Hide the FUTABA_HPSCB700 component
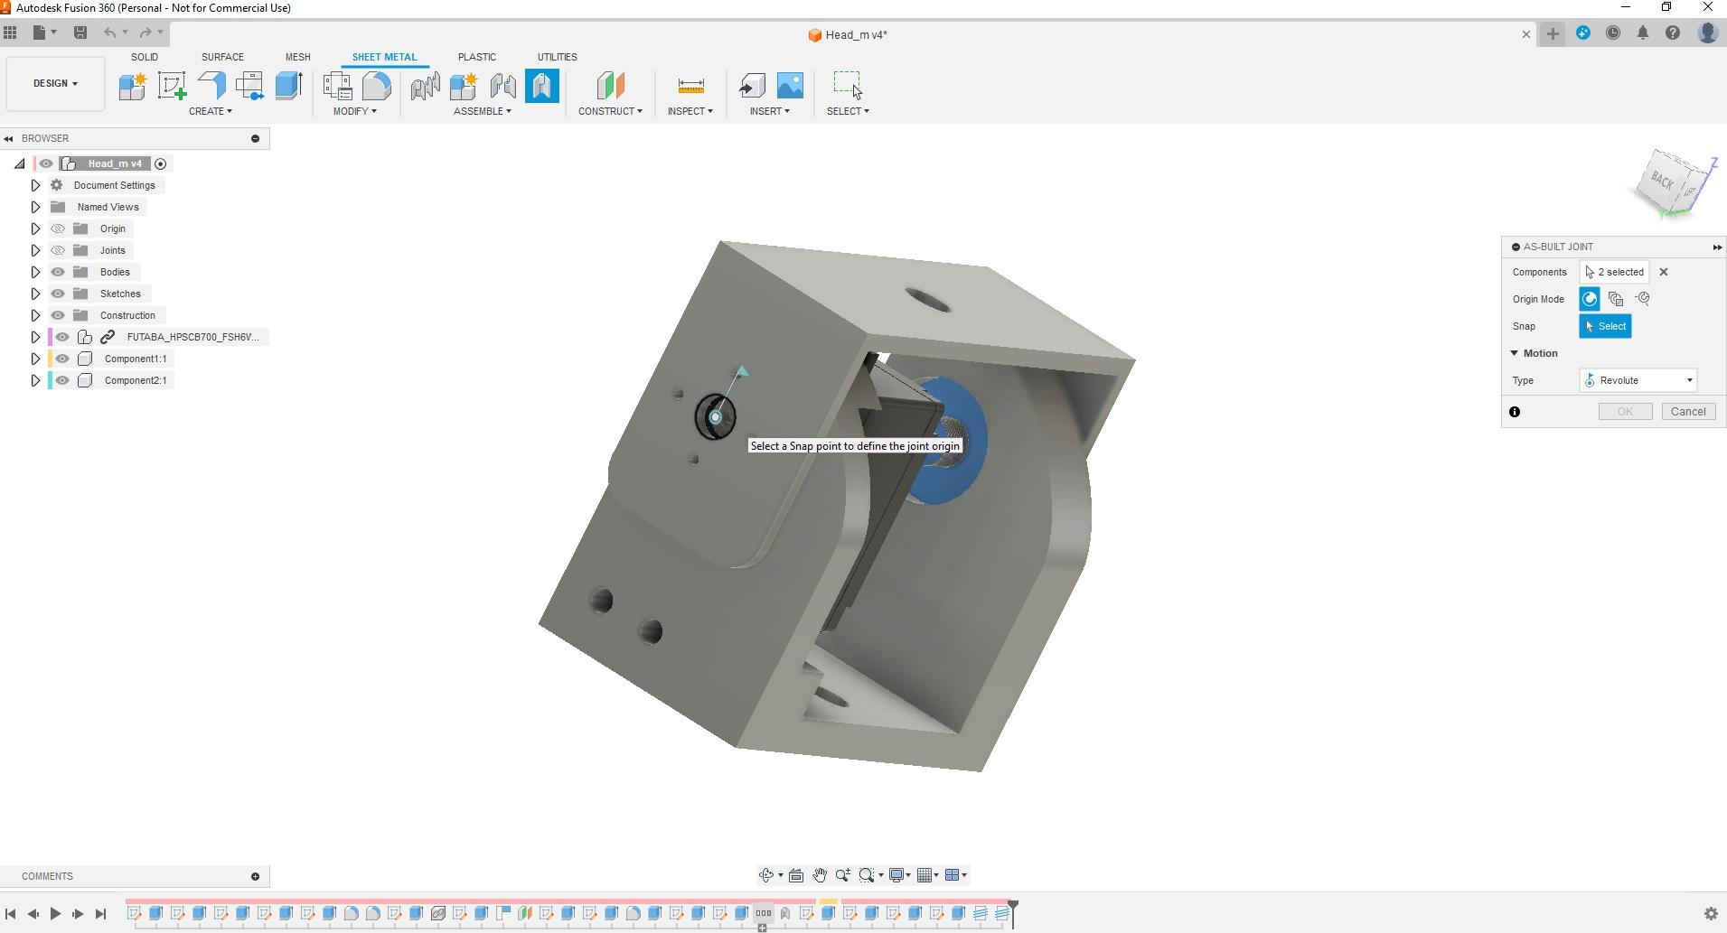Viewport: 1727px width, 933px height. 62,337
